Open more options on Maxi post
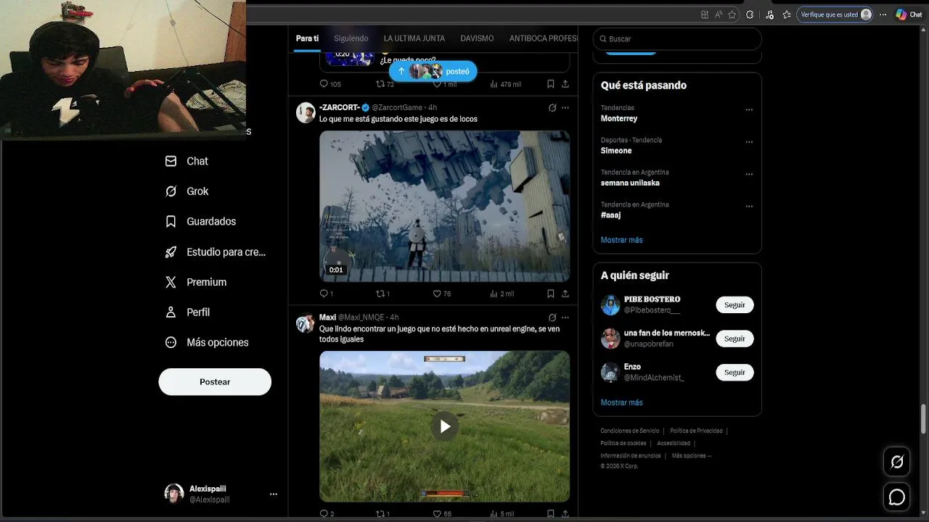Screen dimensions: 929x522 coord(565,318)
